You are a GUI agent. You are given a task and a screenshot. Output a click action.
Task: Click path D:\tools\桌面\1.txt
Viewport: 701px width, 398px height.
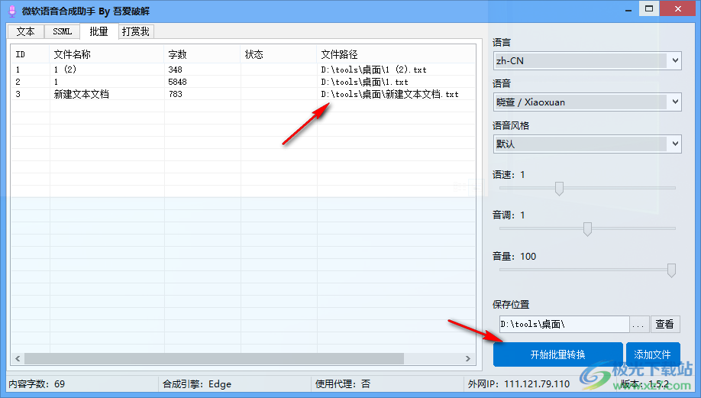(364, 82)
